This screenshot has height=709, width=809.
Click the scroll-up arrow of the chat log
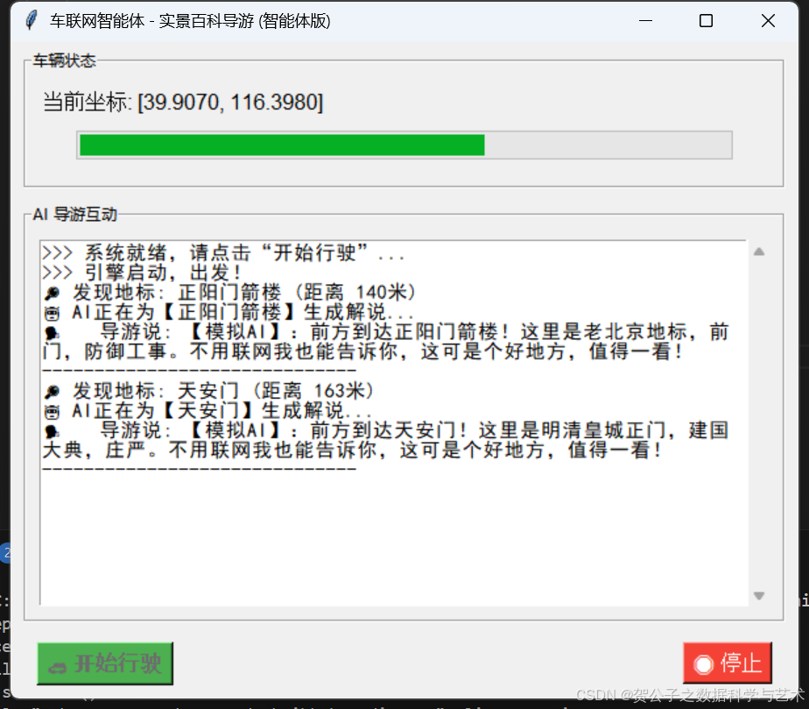click(758, 250)
